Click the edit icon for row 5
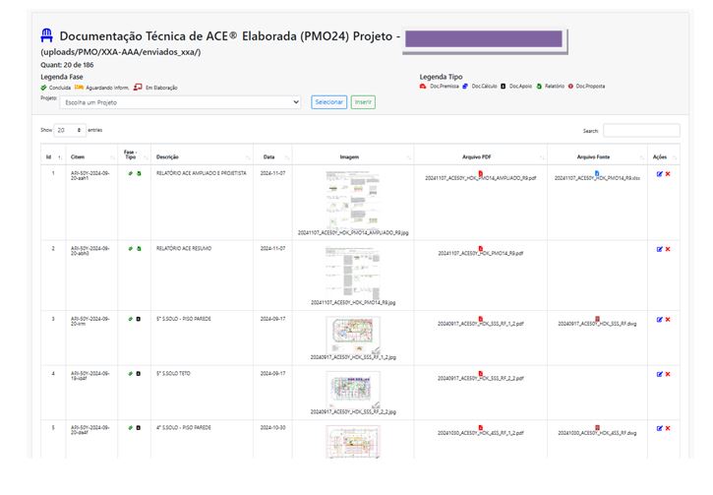This screenshot has height=495, width=713. click(x=659, y=428)
